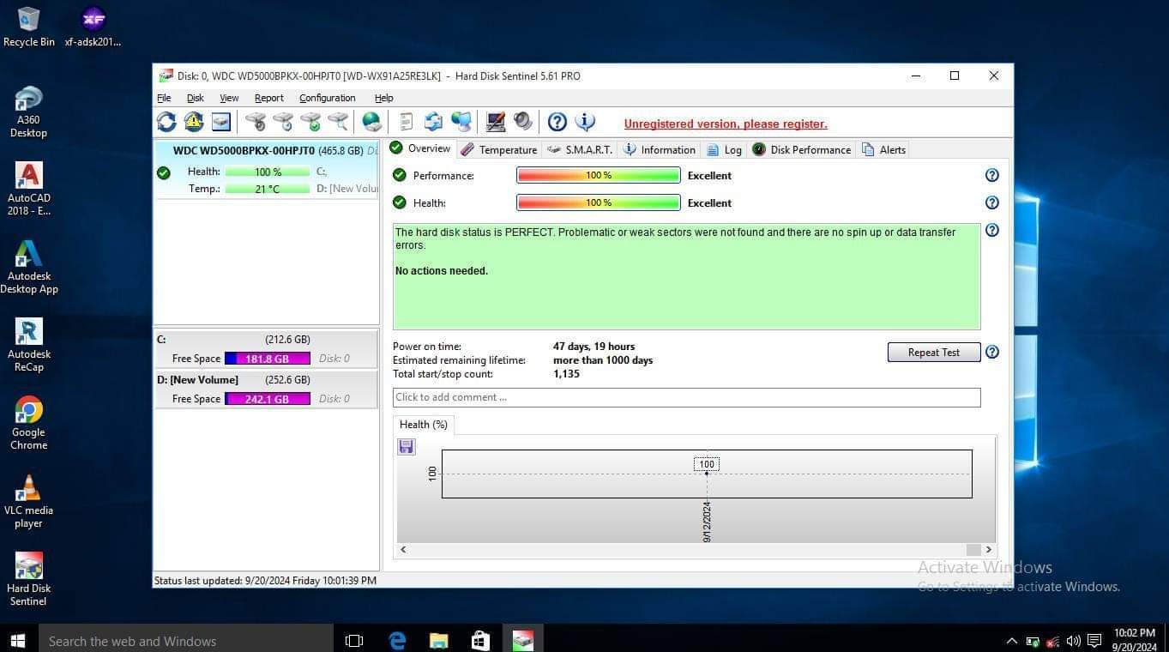Click the Windows Start button

click(18, 640)
